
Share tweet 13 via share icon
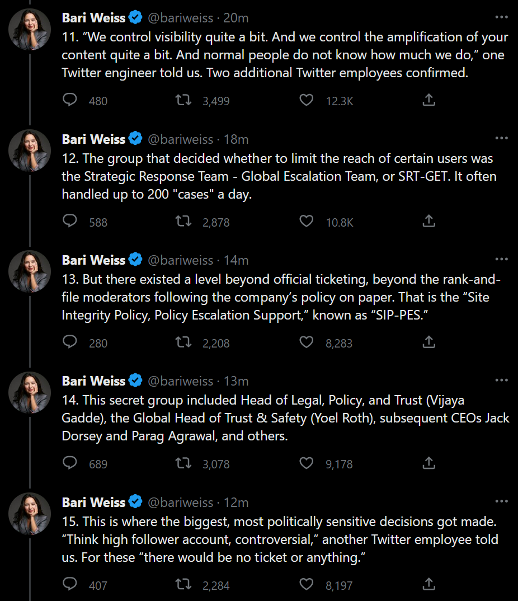pyautogui.click(x=428, y=342)
